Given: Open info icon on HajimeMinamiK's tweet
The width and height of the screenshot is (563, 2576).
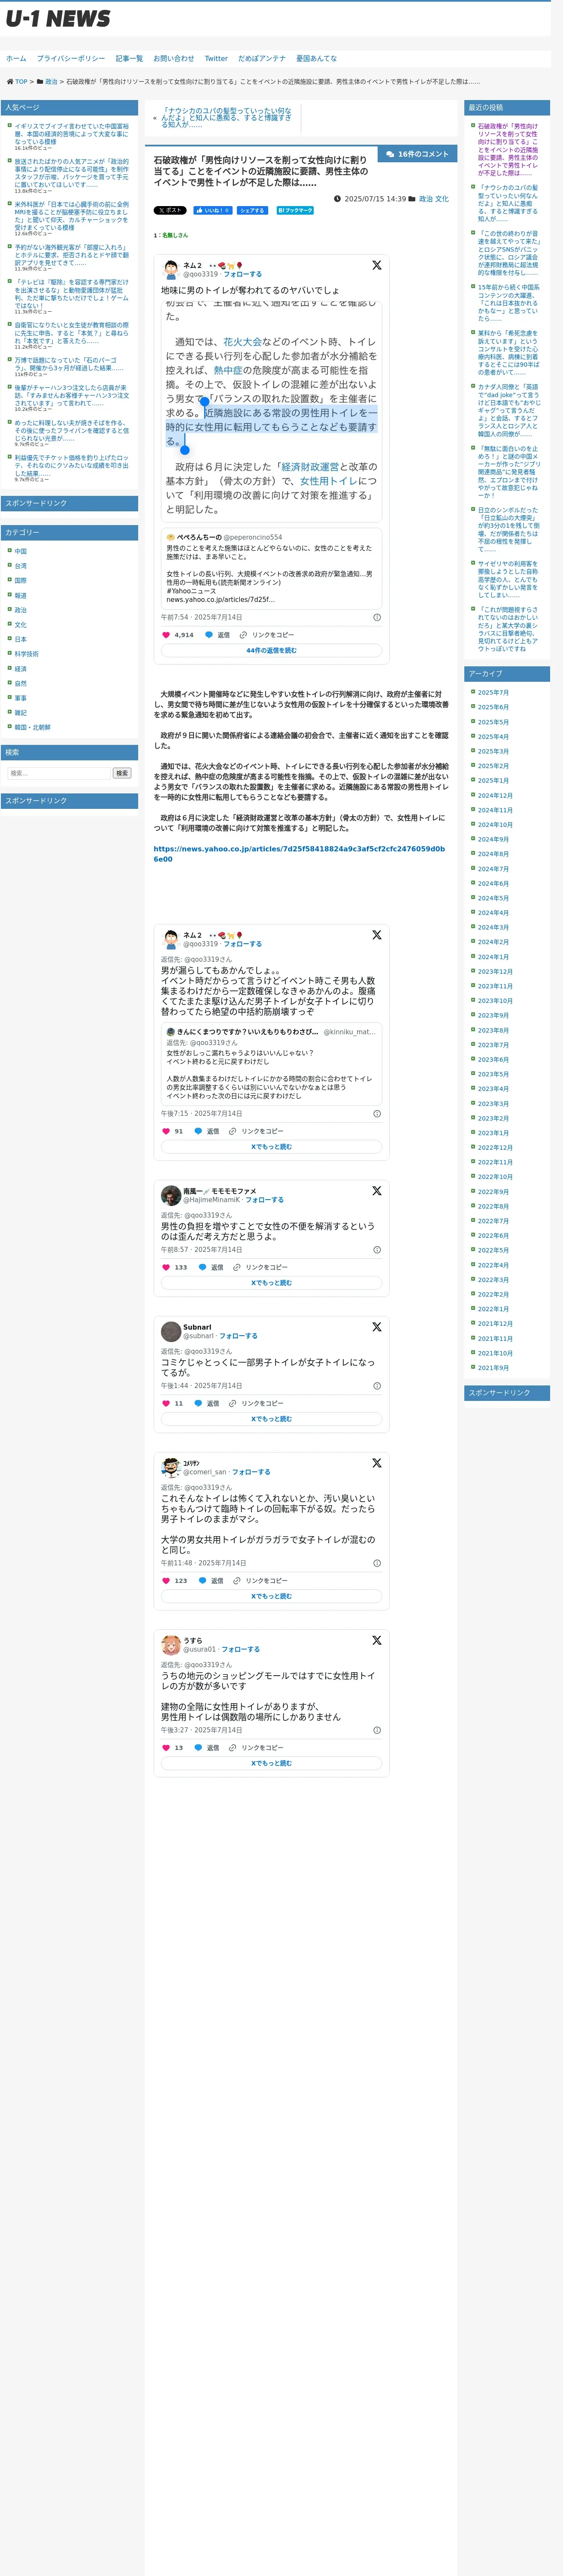Looking at the screenshot, I should 377,1250.
